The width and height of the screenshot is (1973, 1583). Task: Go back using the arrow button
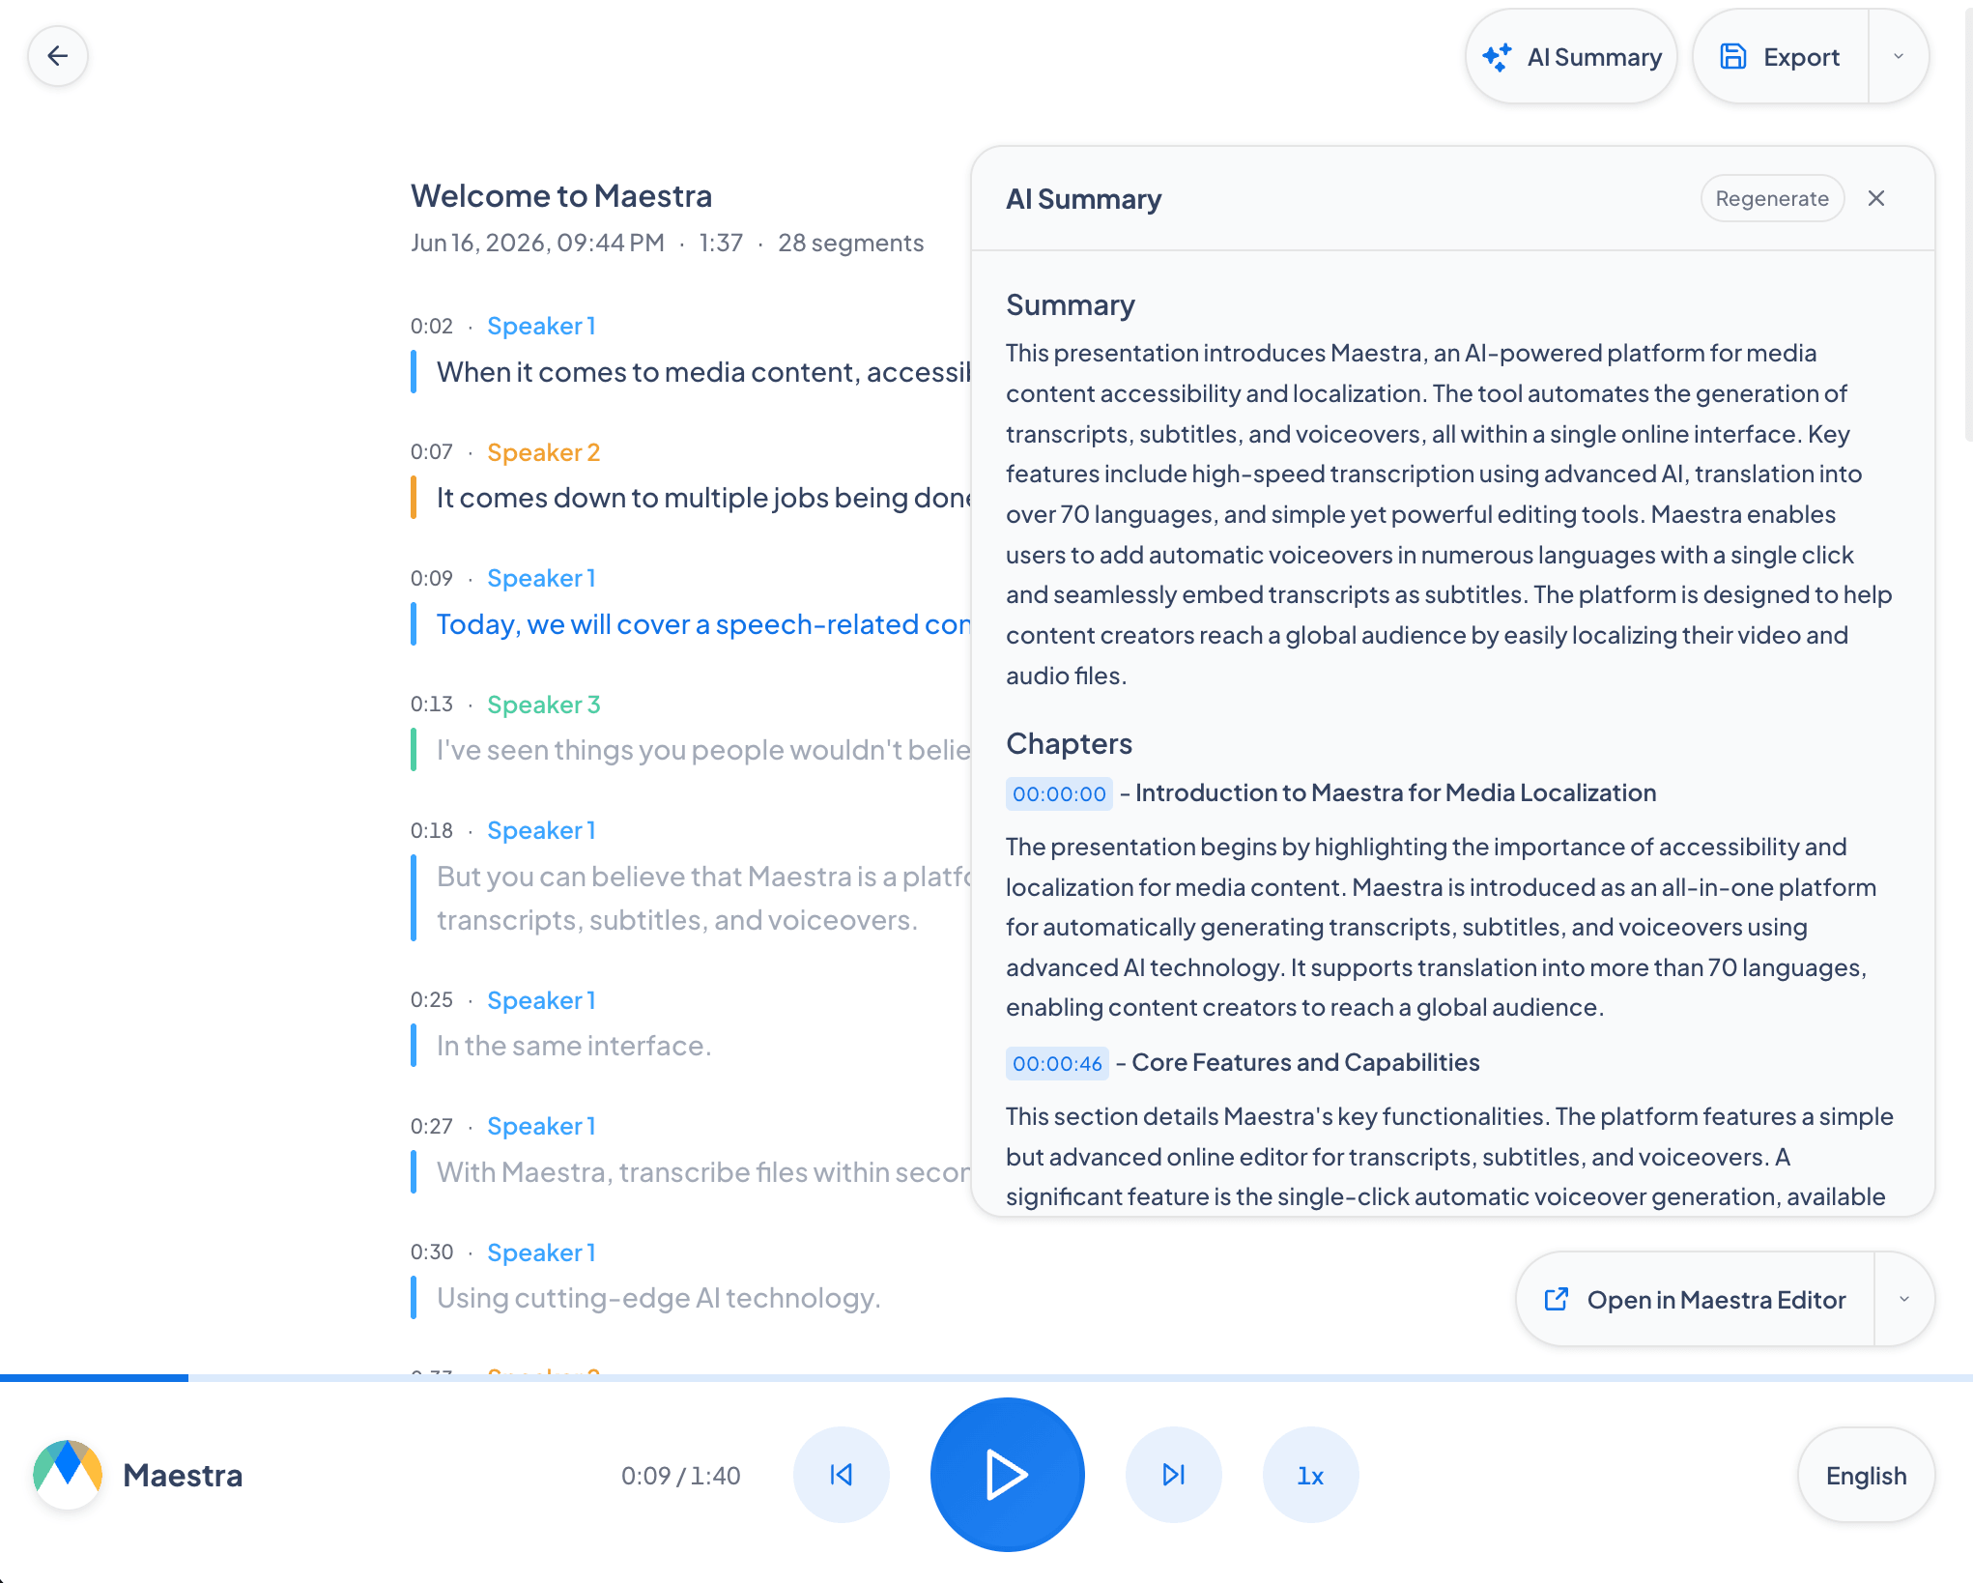58,56
